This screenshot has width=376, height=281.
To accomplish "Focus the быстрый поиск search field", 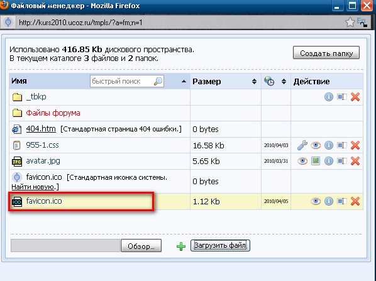I will click(127, 81).
